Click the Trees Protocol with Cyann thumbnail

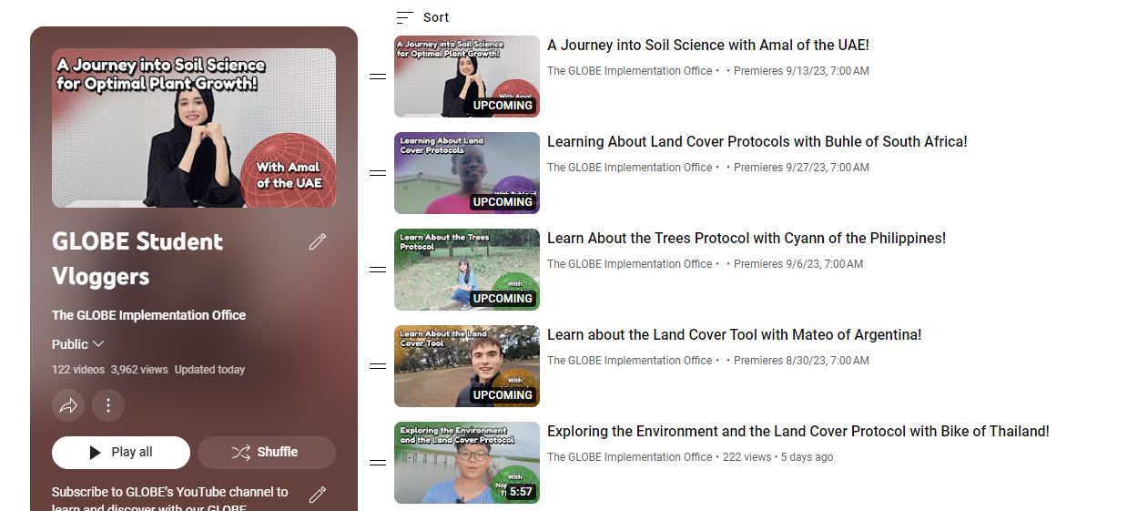click(x=467, y=270)
